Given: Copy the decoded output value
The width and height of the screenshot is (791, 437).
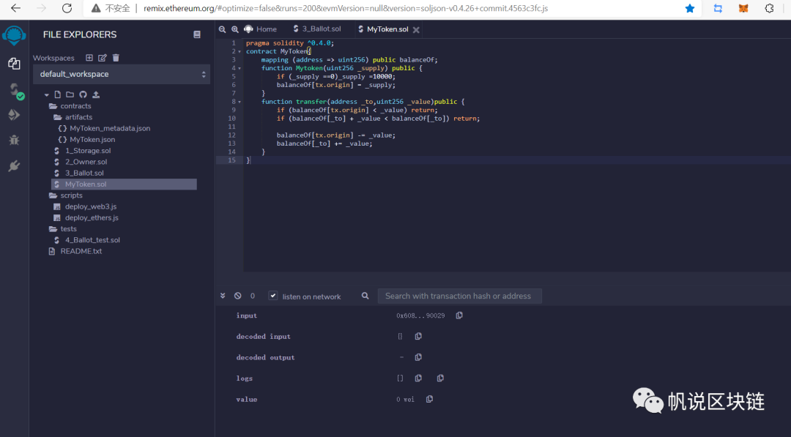Looking at the screenshot, I should pos(418,357).
